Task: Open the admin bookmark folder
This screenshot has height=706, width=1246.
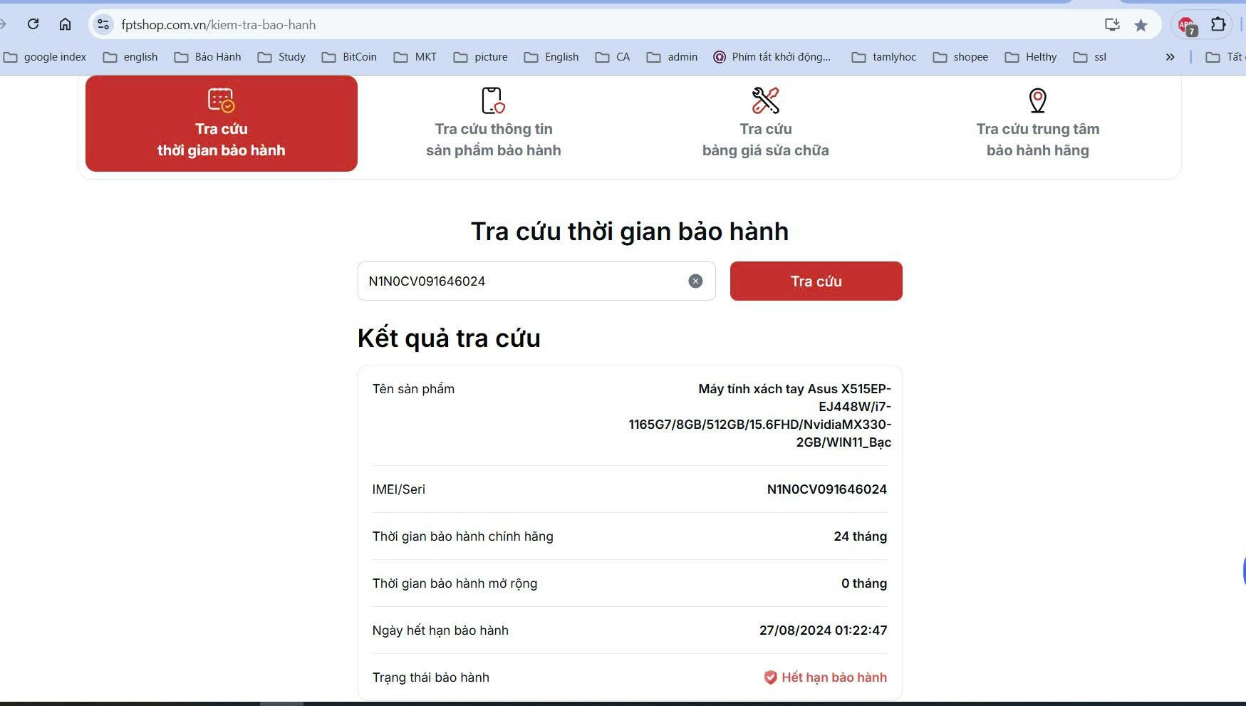Action: click(672, 57)
